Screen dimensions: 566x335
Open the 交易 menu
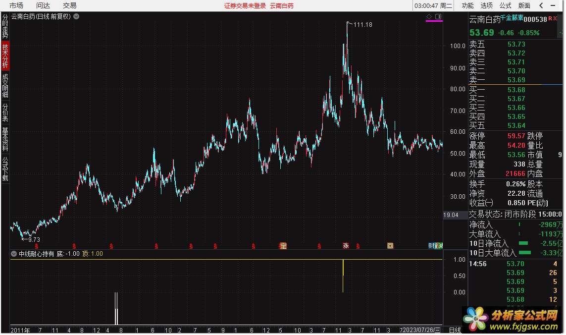[x=70, y=5]
